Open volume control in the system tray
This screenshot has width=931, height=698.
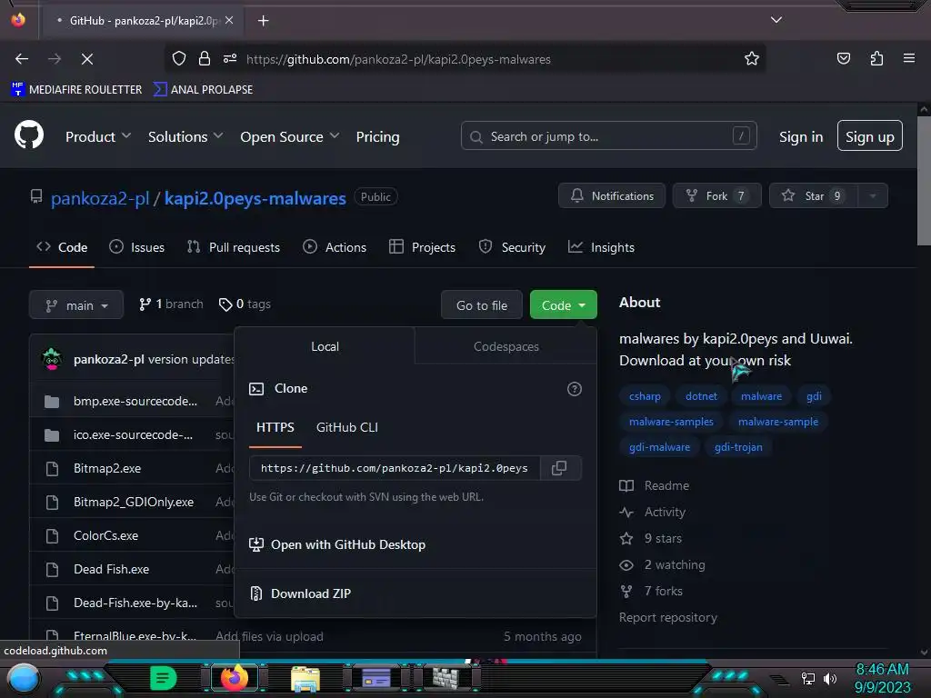point(830,678)
